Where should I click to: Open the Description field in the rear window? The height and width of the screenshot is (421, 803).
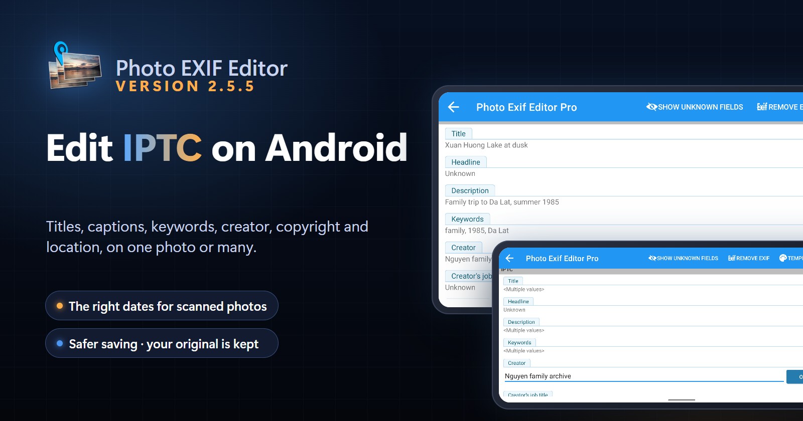tap(470, 191)
